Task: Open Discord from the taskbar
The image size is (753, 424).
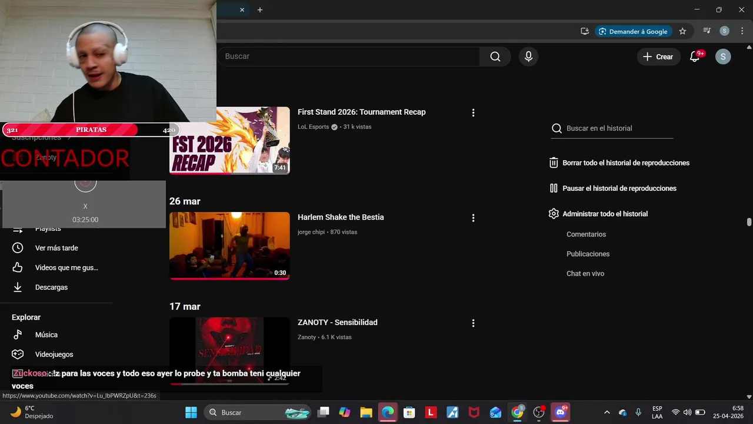Action: pyautogui.click(x=560, y=412)
